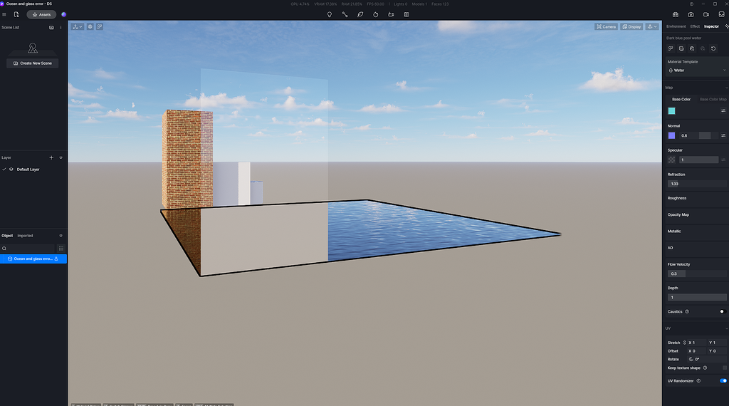Open the cyan base color swatch
Image resolution: width=729 pixels, height=406 pixels.
pos(672,110)
